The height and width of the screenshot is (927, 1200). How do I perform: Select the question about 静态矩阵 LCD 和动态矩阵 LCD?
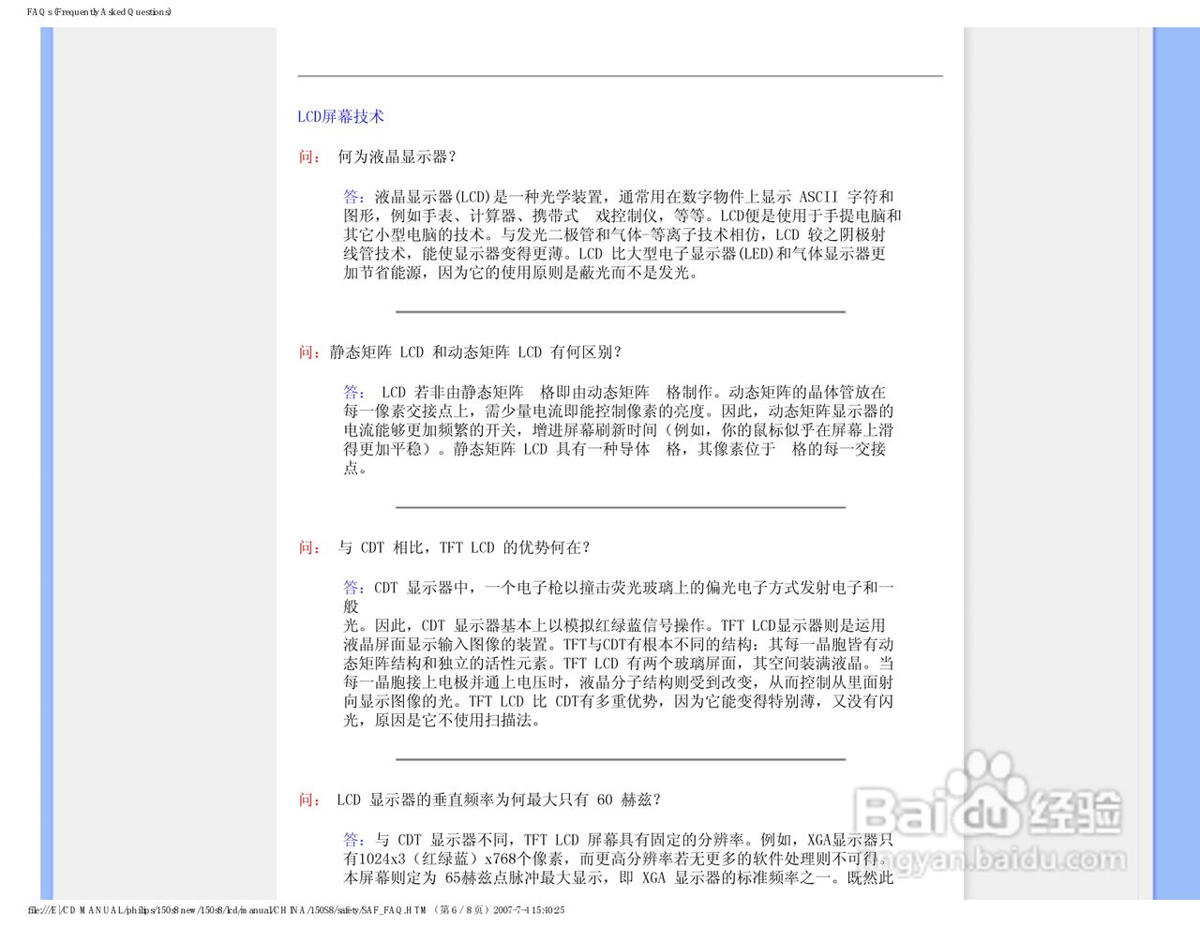point(476,352)
